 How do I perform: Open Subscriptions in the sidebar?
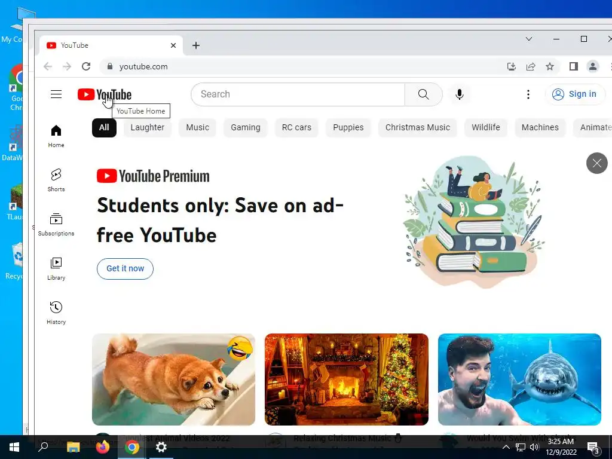click(x=56, y=225)
